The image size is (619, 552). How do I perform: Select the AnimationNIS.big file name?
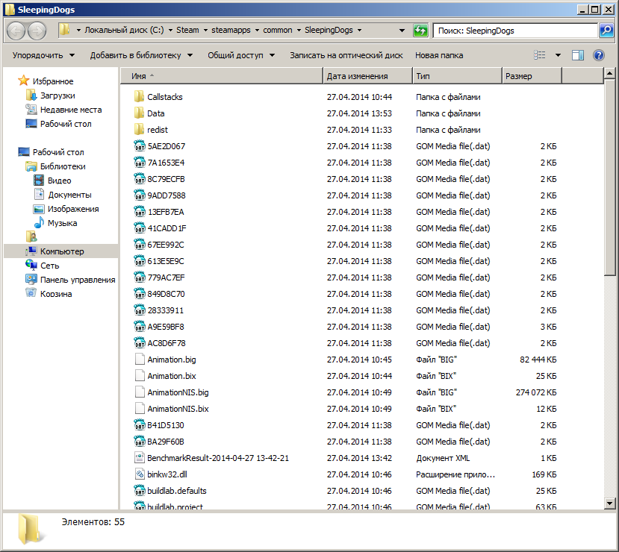(178, 392)
